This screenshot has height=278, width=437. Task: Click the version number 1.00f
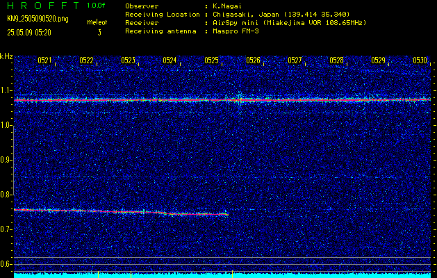pyautogui.click(x=96, y=6)
